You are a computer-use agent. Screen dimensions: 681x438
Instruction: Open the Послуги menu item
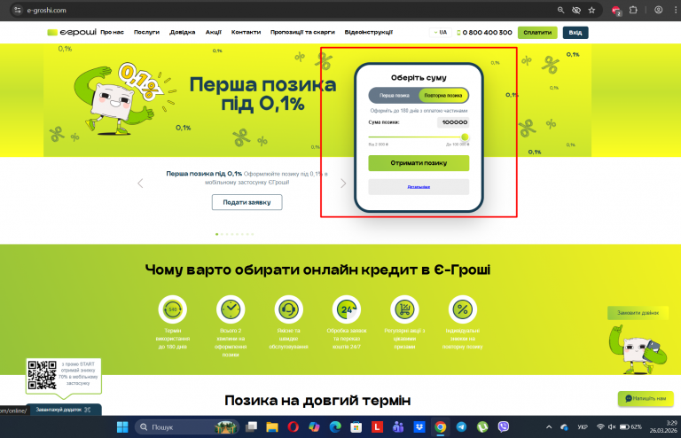click(x=146, y=32)
